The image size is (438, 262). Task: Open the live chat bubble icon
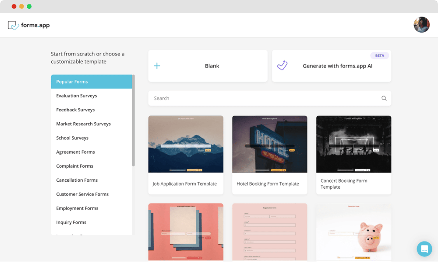(424, 249)
